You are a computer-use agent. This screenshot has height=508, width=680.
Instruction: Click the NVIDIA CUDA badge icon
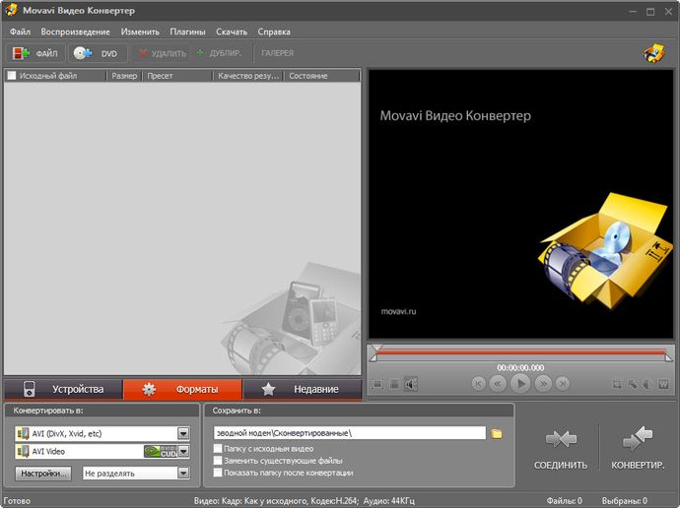click(x=161, y=451)
